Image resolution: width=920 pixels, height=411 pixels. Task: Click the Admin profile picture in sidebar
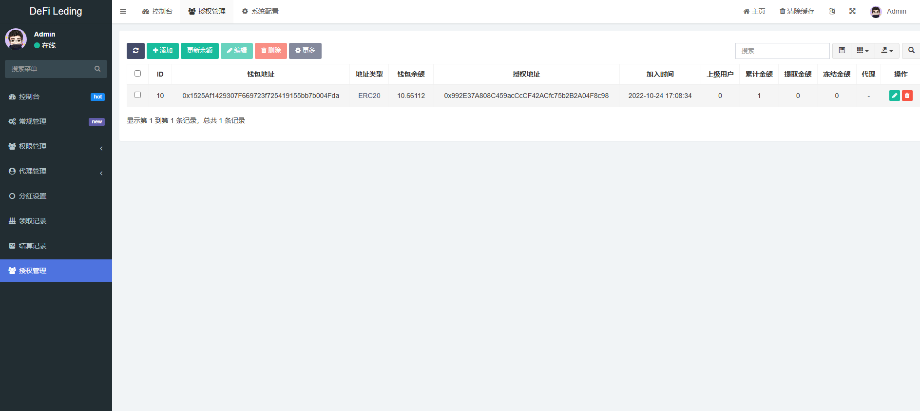16,39
